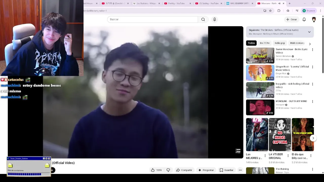The image size is (324, 182).
Task: Mute the Monsune tab via speaker icon
Action: [x=279, y=3]
